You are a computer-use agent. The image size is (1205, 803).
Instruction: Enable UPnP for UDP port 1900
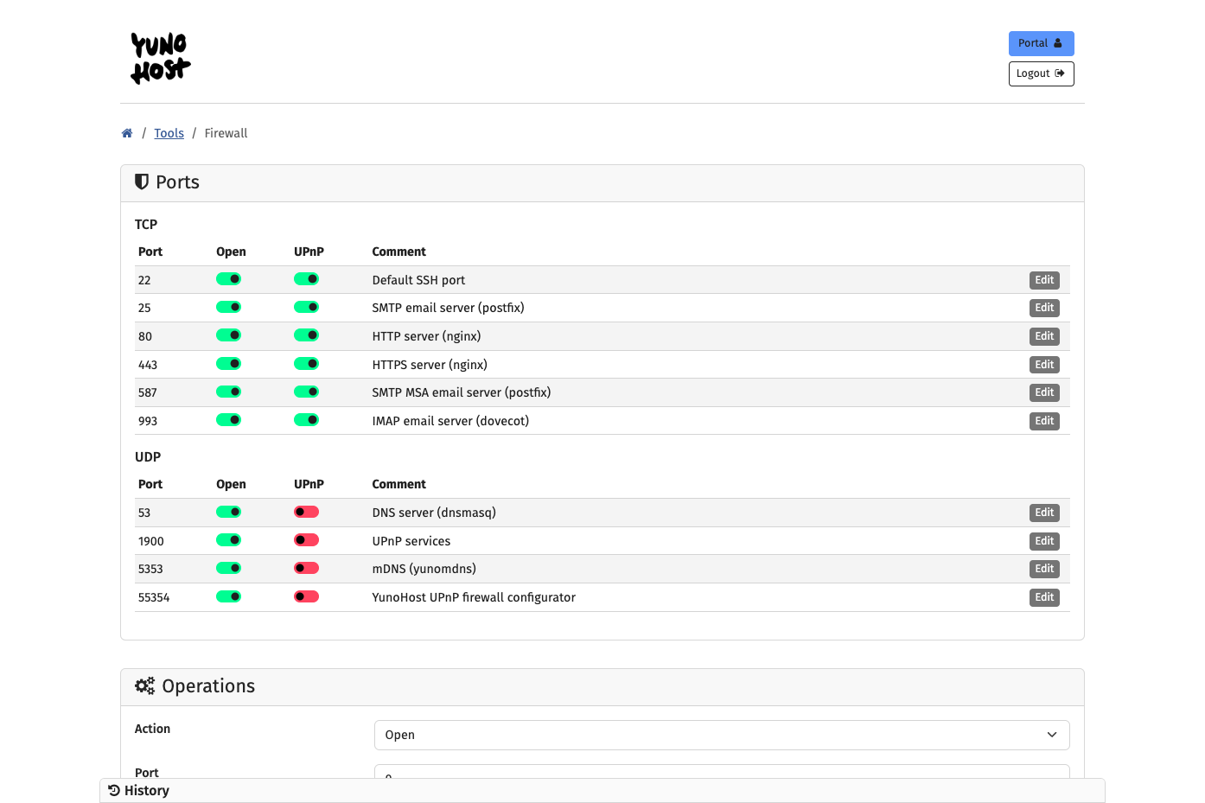coord(307,540)
